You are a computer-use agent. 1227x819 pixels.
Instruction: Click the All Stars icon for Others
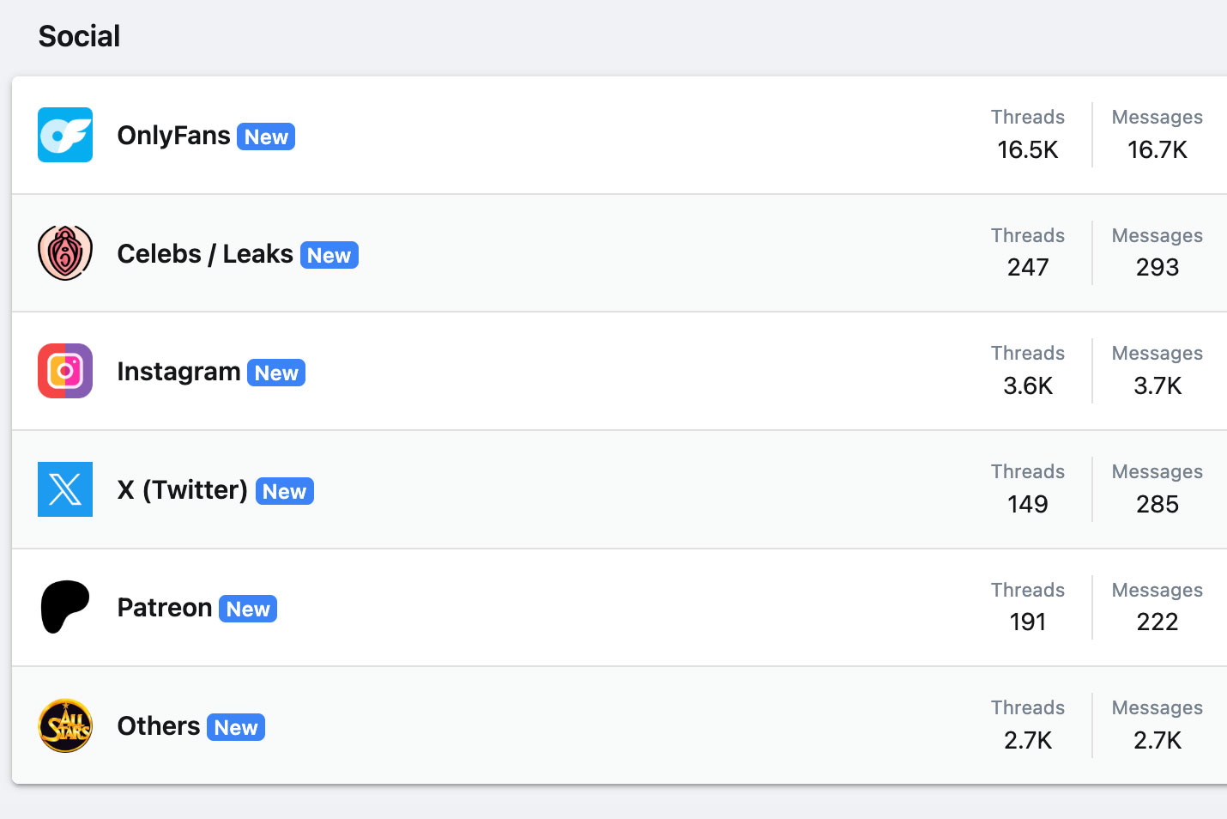pyautogui.click(x=65, y=725)
